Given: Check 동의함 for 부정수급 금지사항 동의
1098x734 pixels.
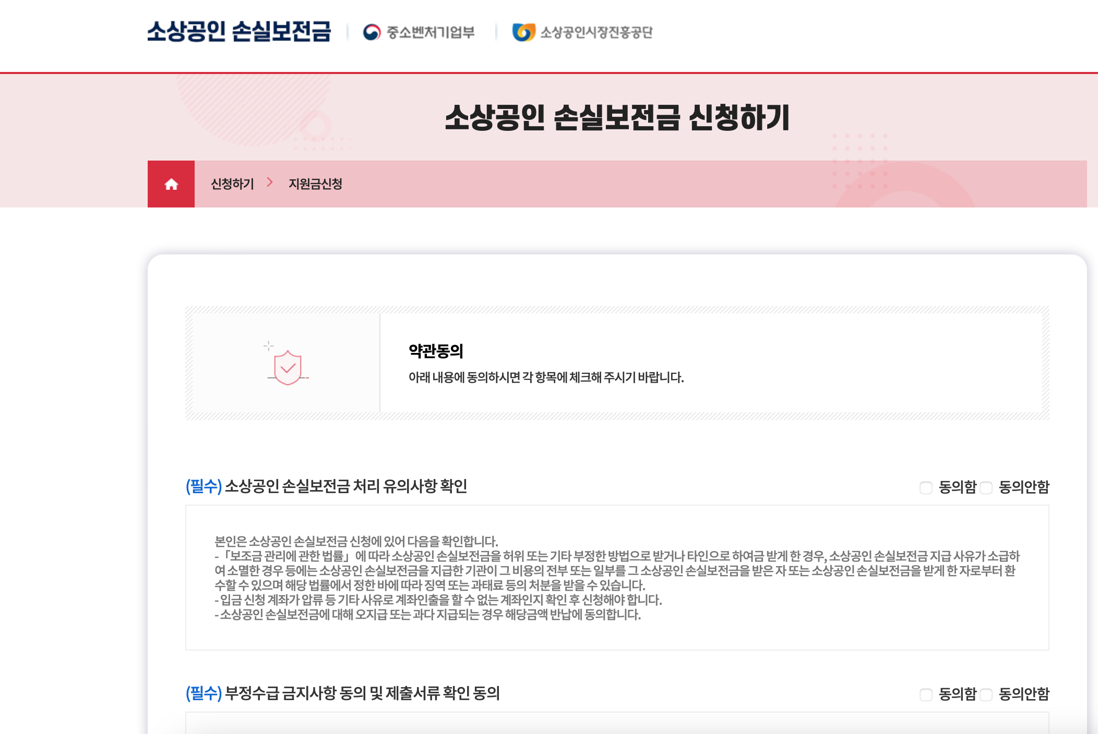Looking at the screenshot, I should (926, 695).
